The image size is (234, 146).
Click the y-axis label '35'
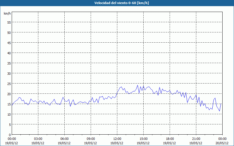[x=9, y=63]
